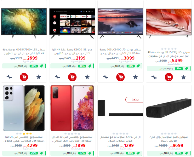Click the star rating on Galaxy S21 Ultra

click(24, 134)
